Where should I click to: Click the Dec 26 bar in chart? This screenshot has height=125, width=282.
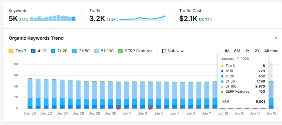click(x=78, y=95)
